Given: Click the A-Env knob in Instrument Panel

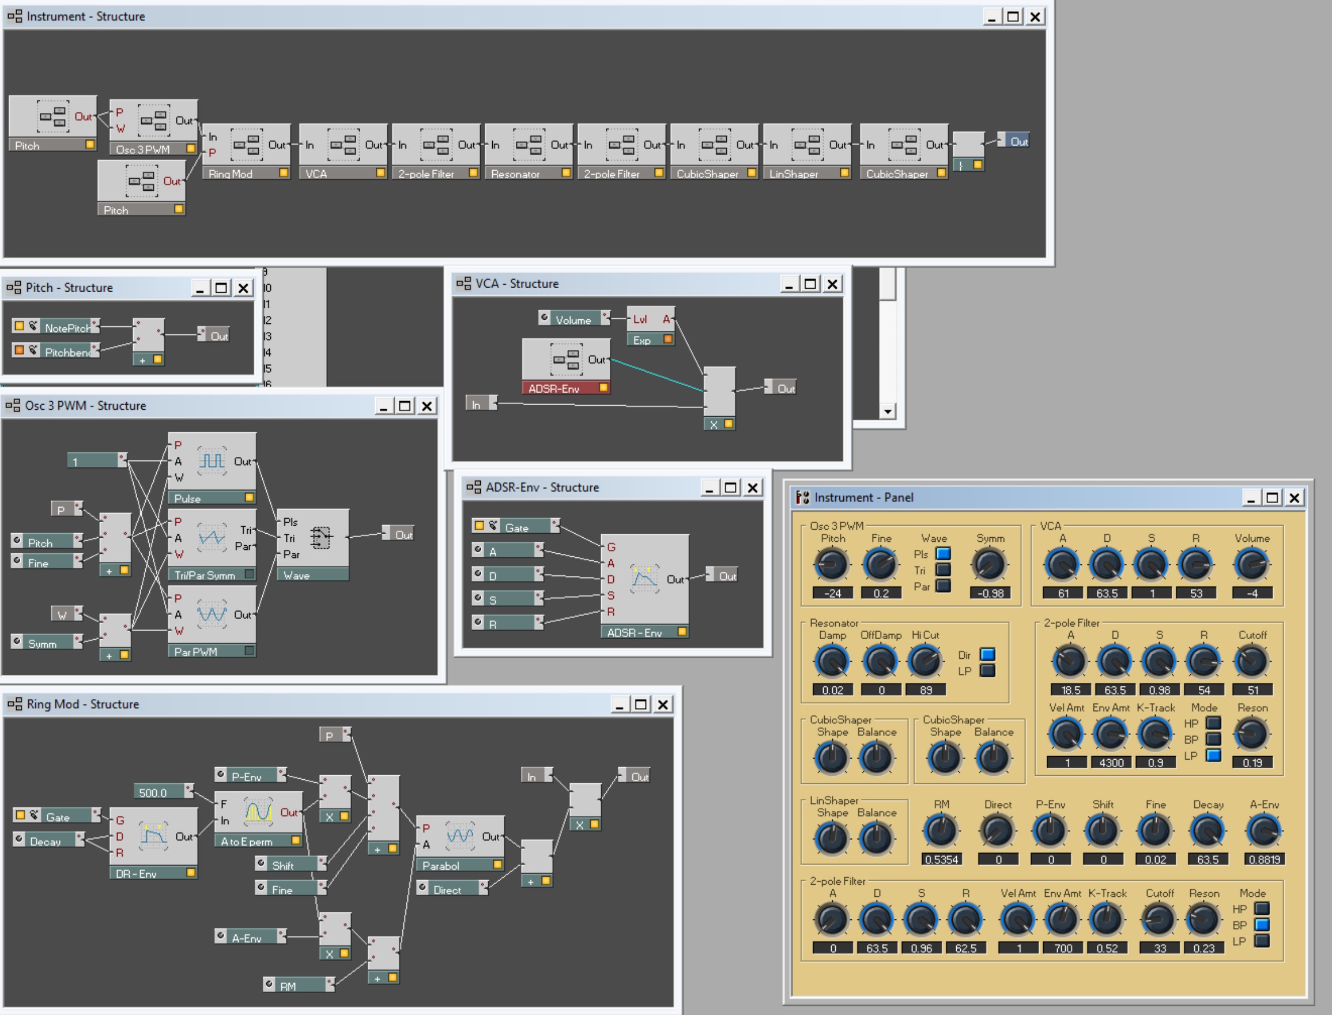Looking at the screenshot, I should 1264,831.
